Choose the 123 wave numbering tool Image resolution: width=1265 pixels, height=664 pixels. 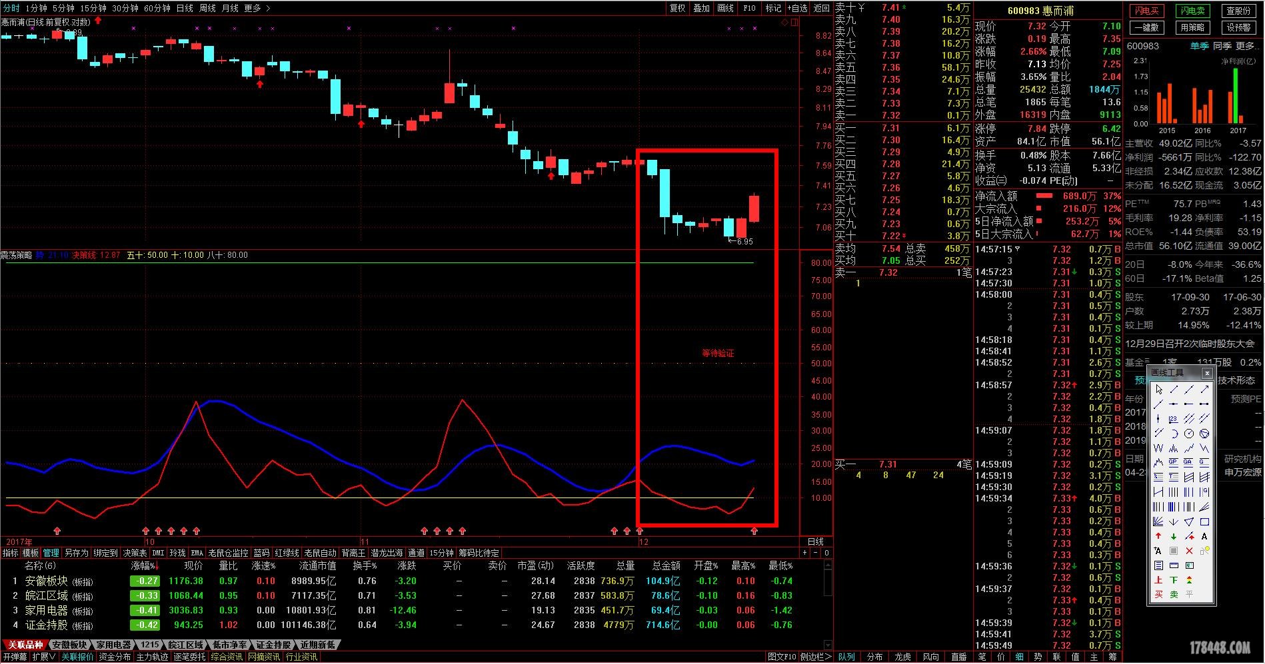(x=1174, y=419)
